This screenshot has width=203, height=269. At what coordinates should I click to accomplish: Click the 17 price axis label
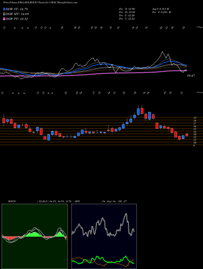click(194, 123)
